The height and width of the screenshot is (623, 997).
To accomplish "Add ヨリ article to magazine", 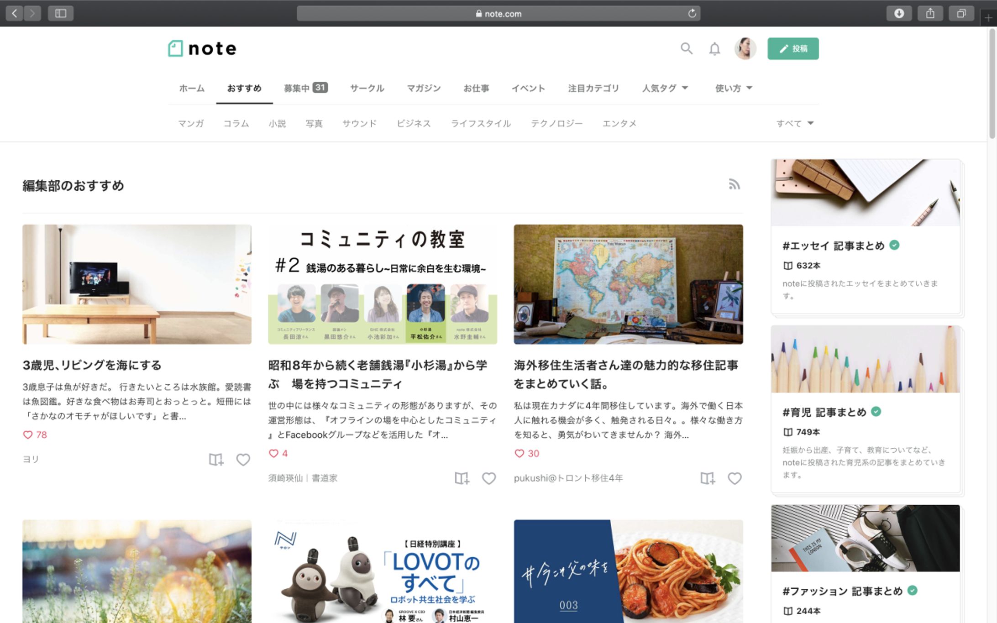I will [x=216, y=460].
